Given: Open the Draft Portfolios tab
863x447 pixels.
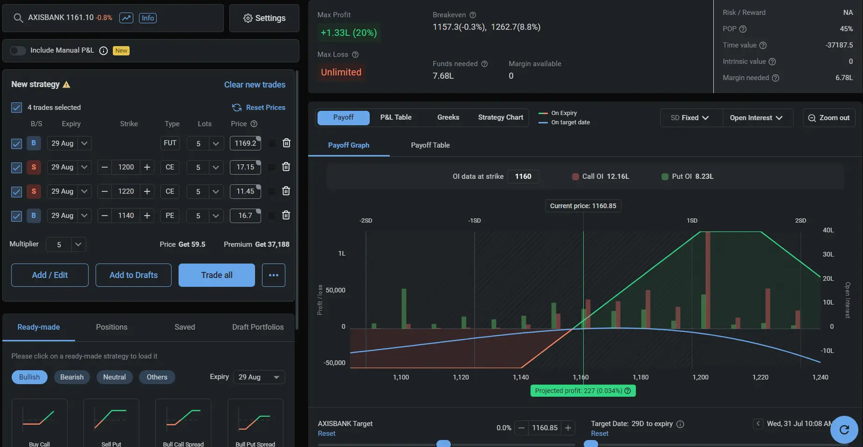Looking at the screenshot, I should pyautogui.click(x=258, y=327).
